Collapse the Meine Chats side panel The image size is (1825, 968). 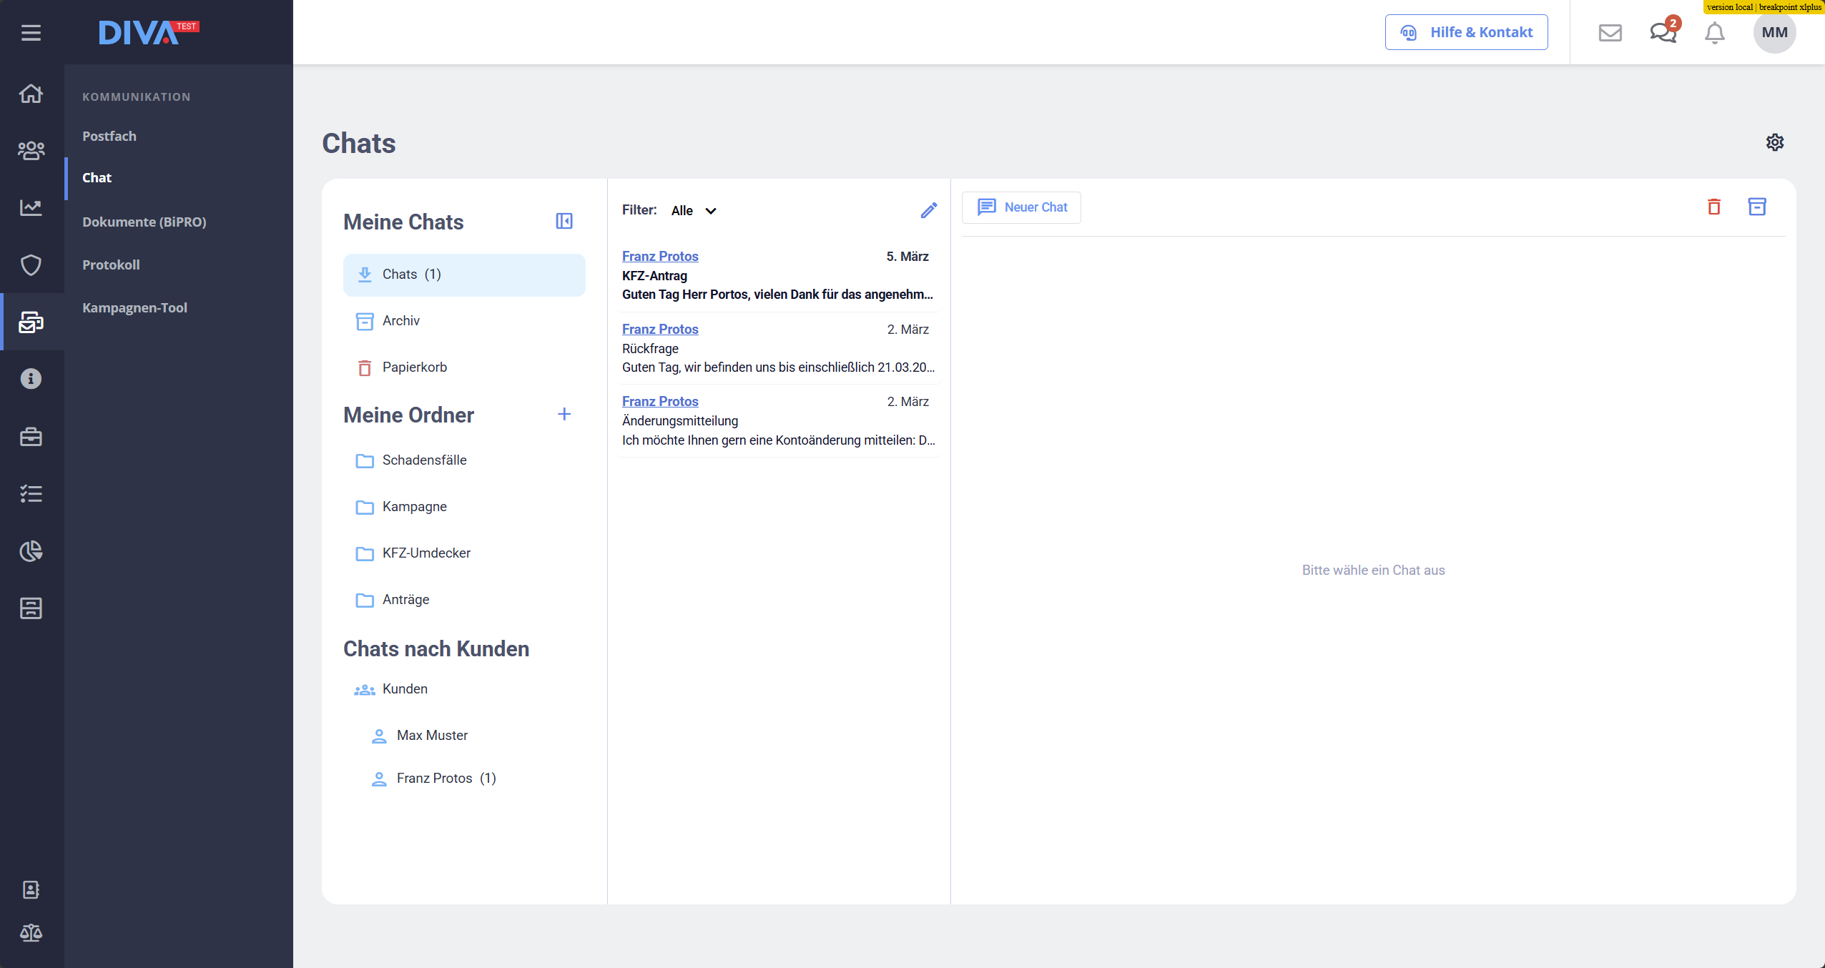click(564, 221)
